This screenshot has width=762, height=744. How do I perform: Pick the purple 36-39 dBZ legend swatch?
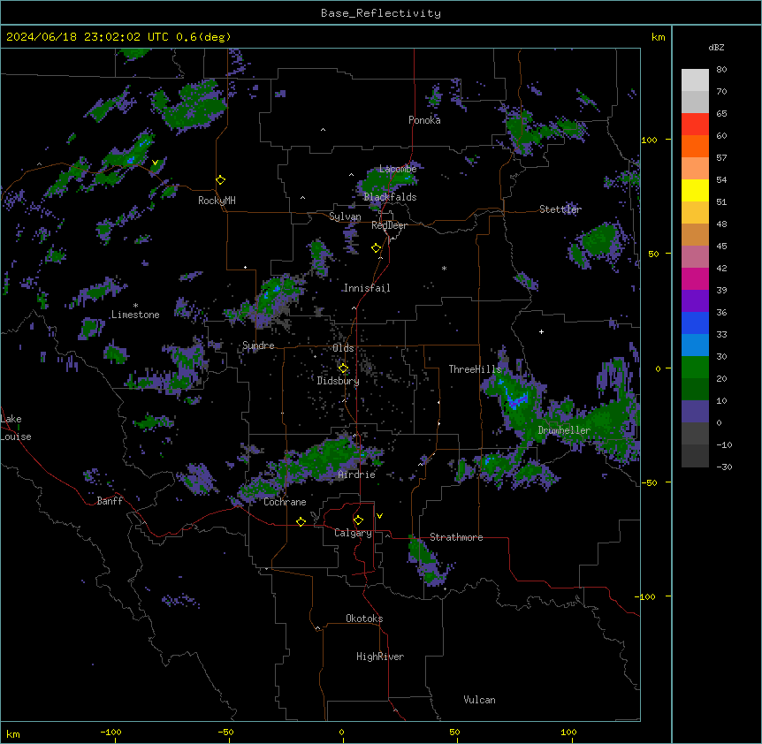click(695, 301)
